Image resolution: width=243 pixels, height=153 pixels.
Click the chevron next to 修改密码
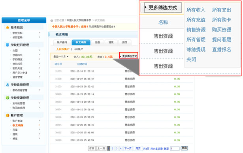coord(39,37)
